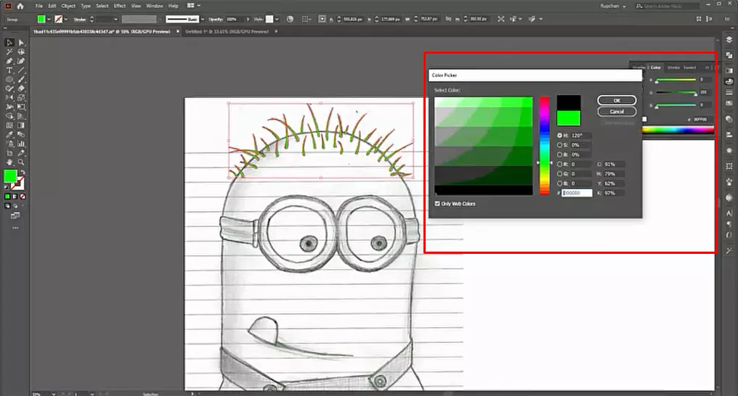The height and width of the screenshot is (396, 738).
Task: Select the Line Segment tool
Action: click(x=21, y=70)
